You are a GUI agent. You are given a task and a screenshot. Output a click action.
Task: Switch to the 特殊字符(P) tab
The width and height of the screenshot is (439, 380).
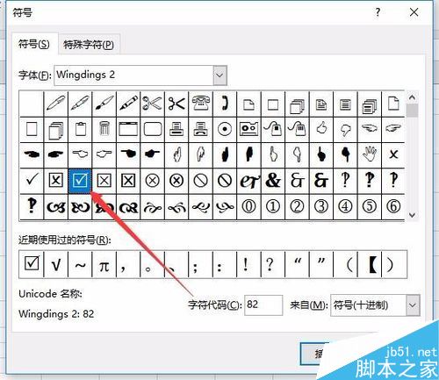[x=89, y=45]
